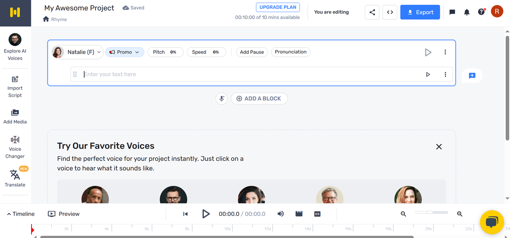Screen dimensions: 510x238
Task: Open the sub-block three-dot options
Action: 445,74
